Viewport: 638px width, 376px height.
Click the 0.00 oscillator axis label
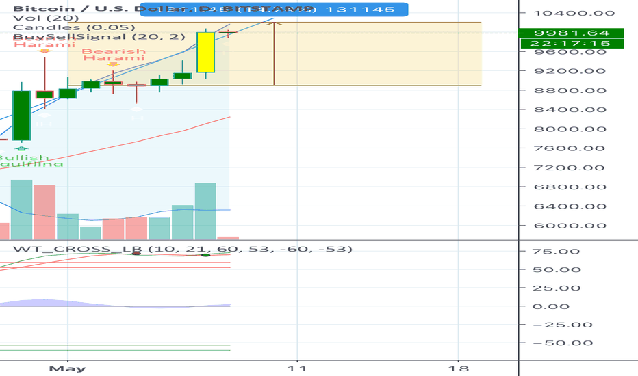[551, 306]
